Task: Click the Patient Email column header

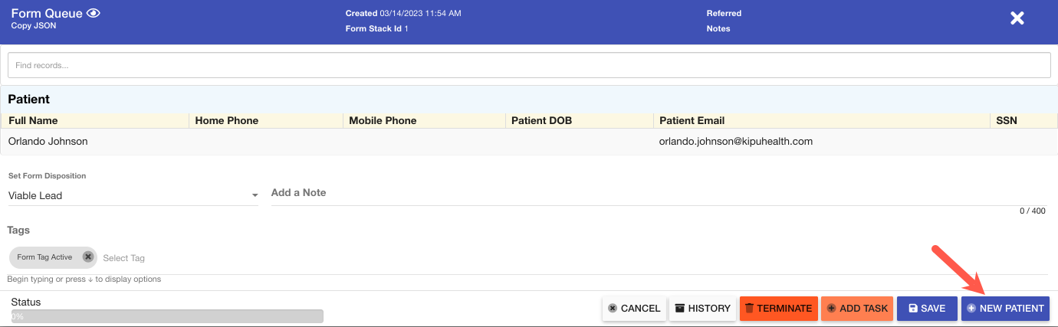Action: pos(692,120)
